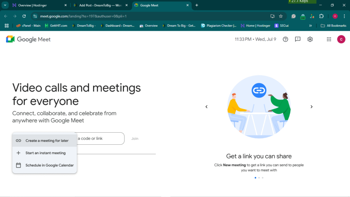
Task: Bookmark this page with the star icon
Action: tap(281, 16)
